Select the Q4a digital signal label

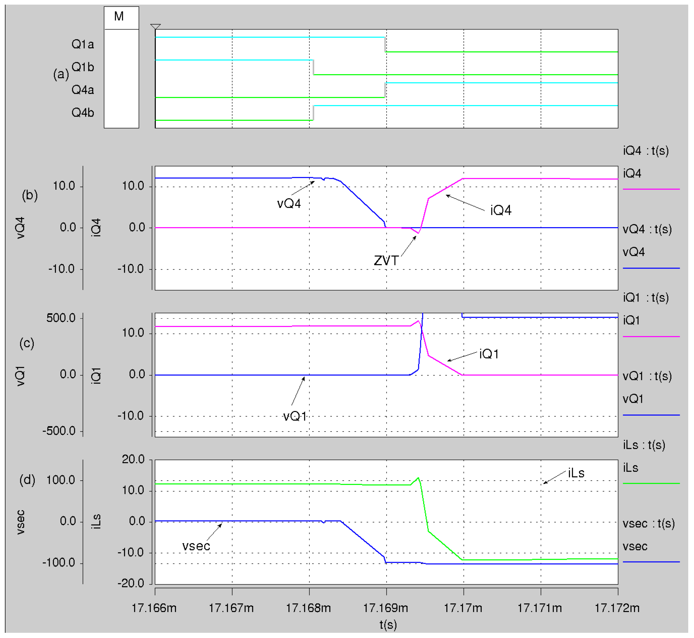pos(83,90)
